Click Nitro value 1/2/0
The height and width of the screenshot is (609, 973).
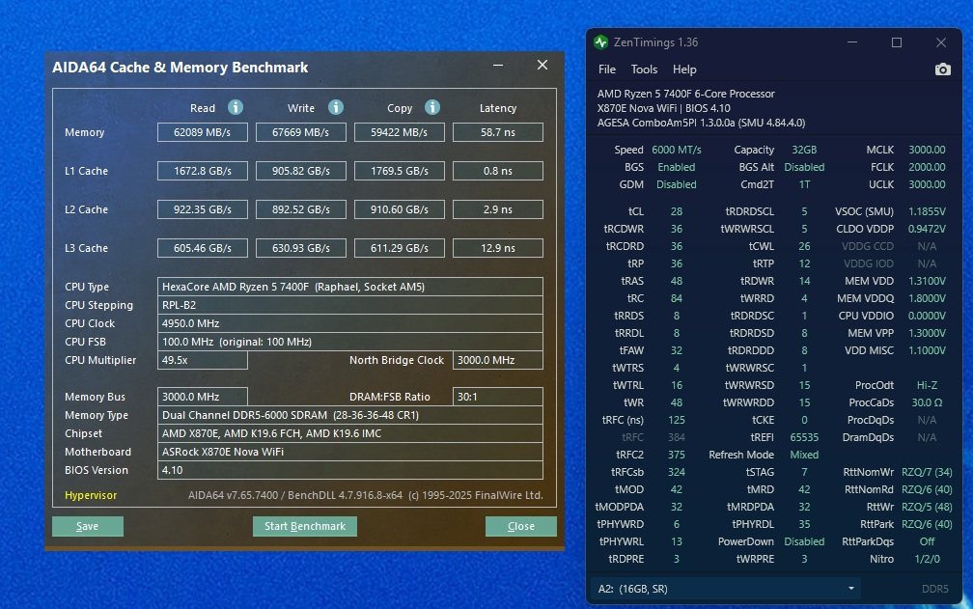(927, 559)
